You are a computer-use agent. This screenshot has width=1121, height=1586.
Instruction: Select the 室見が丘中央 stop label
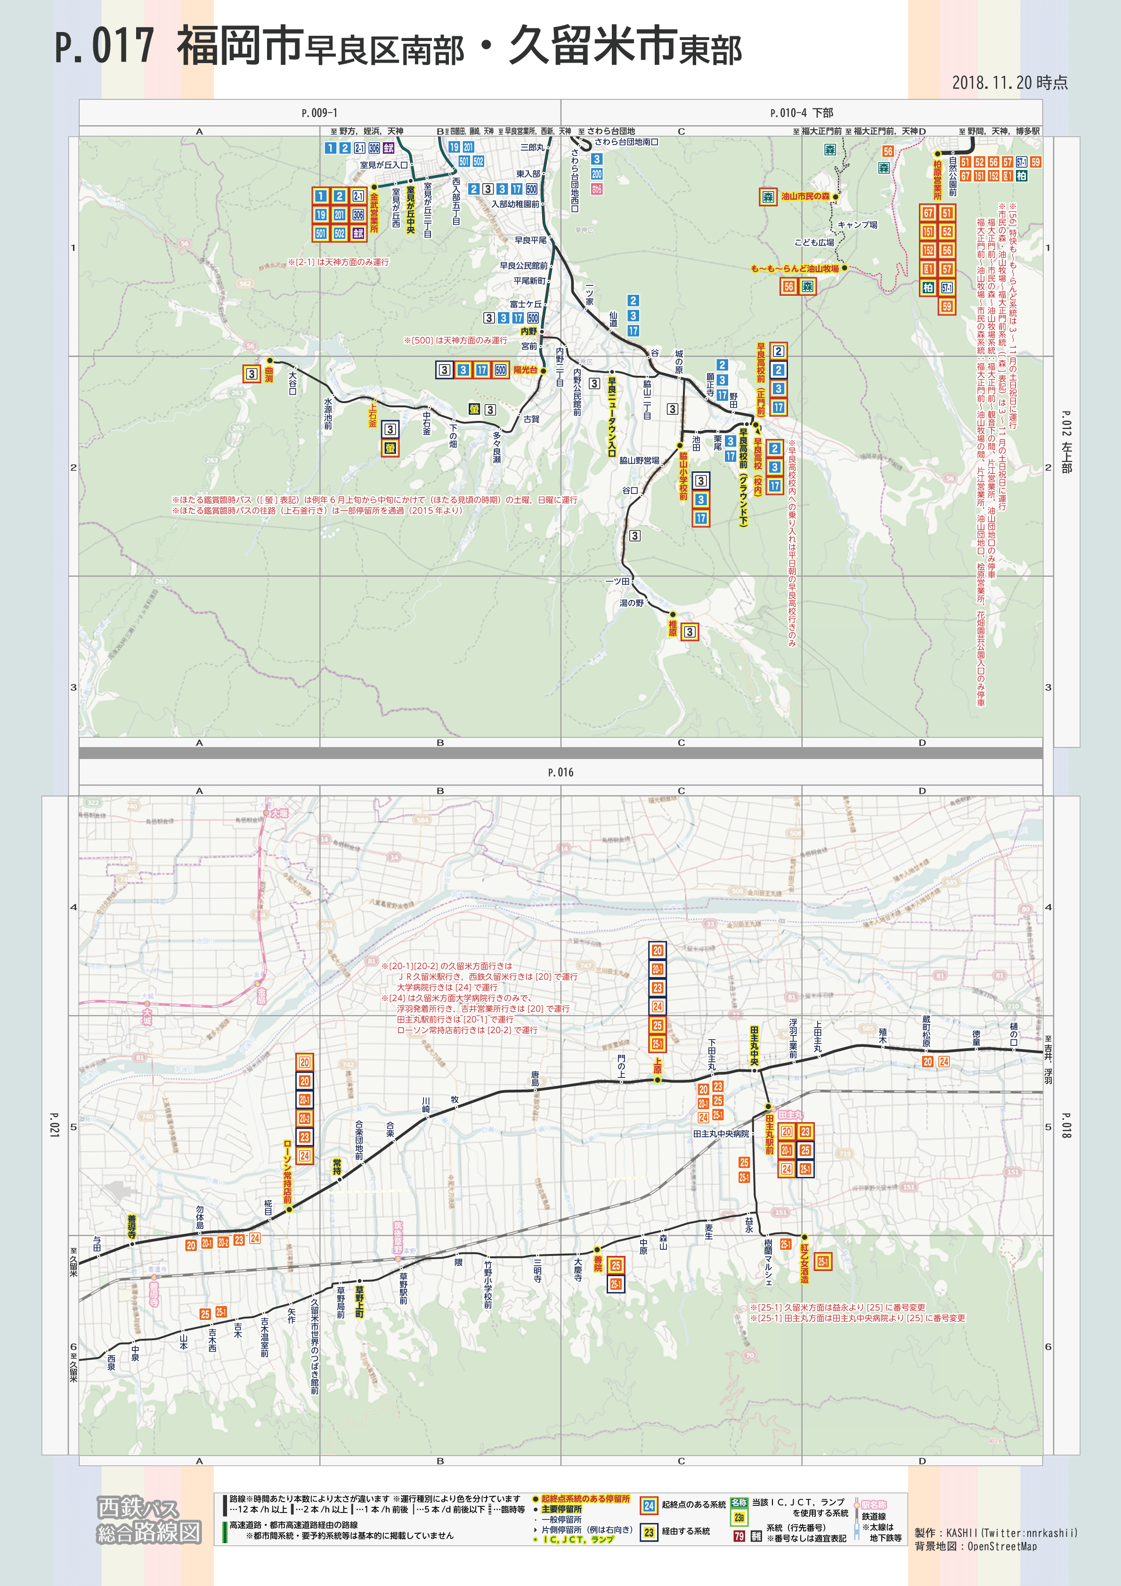coord(411,210)
